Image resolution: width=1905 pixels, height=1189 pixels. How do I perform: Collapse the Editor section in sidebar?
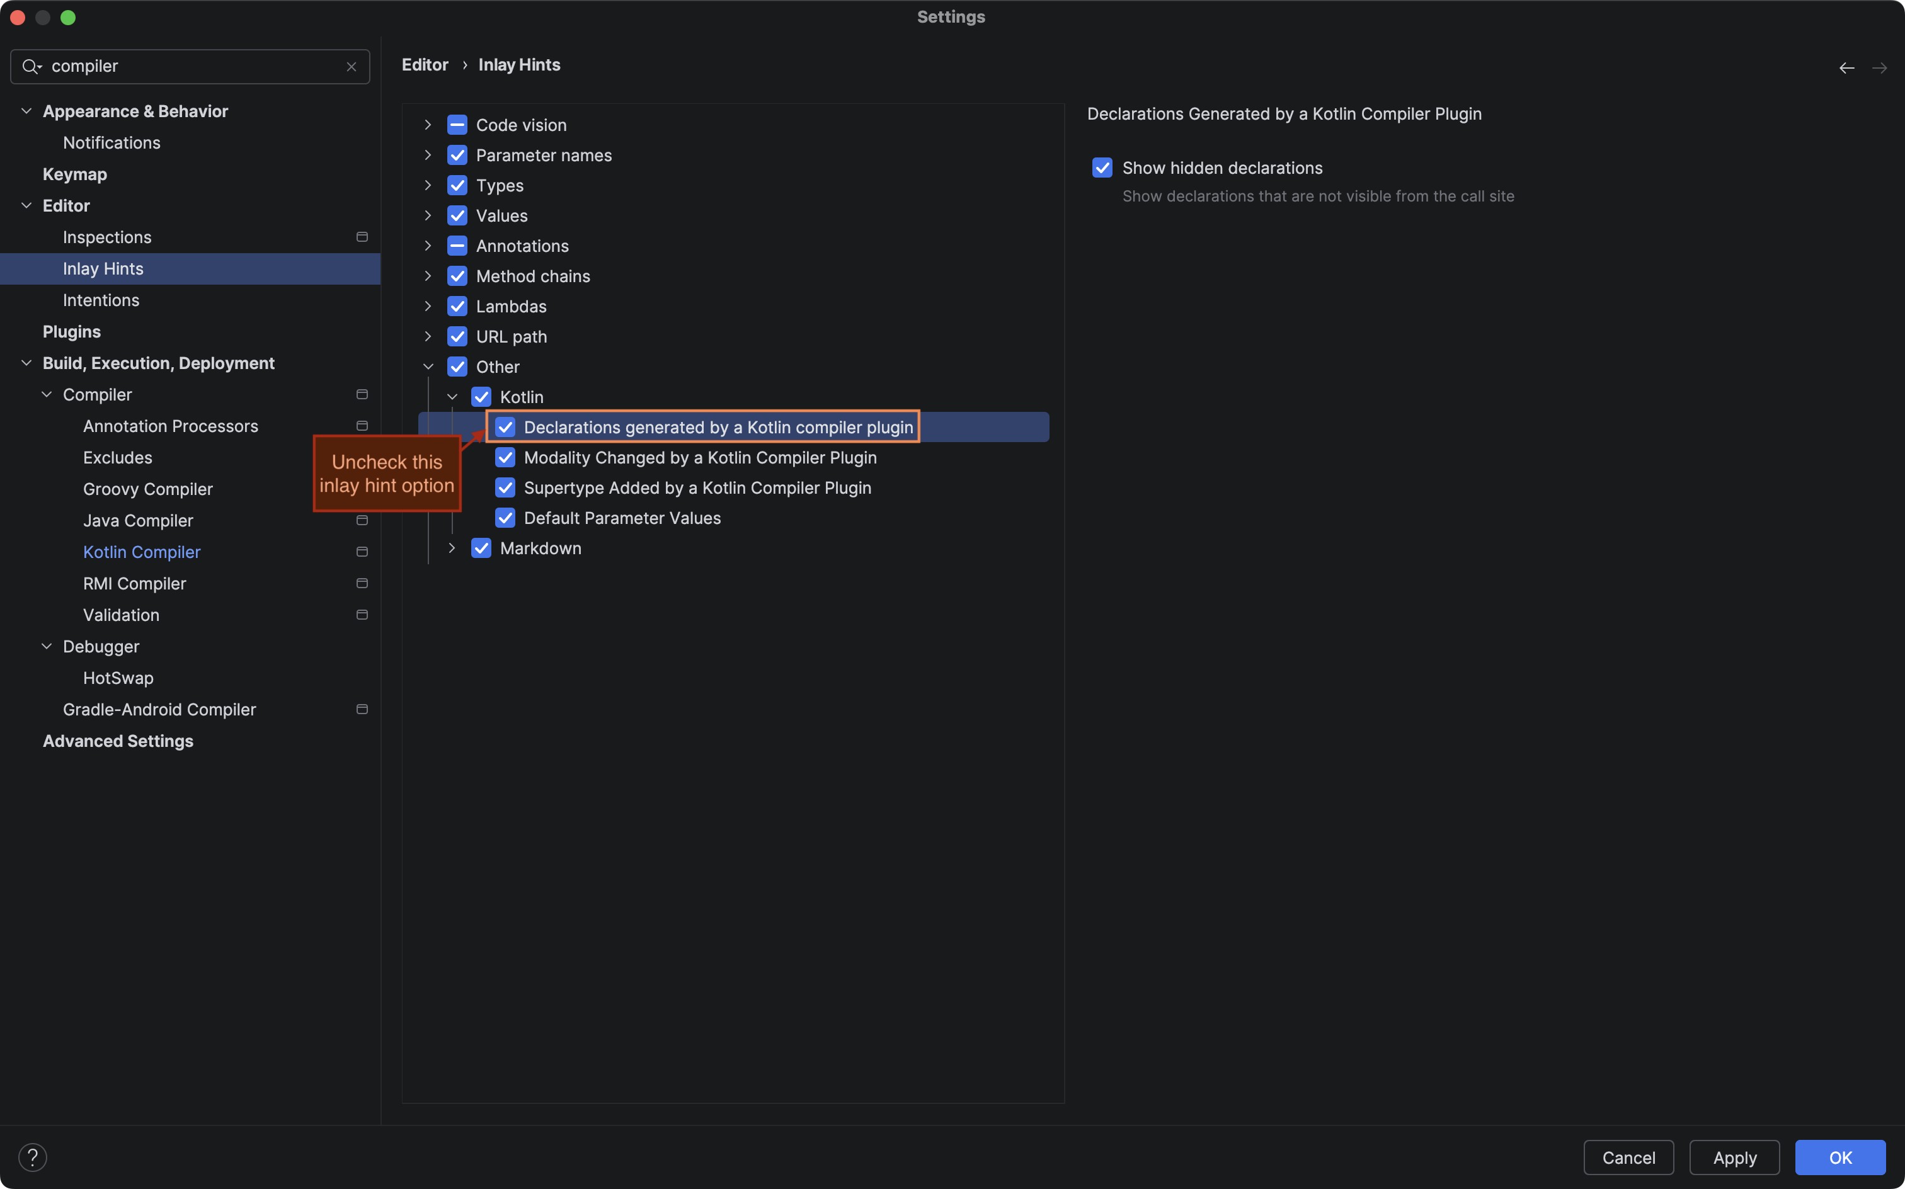click(26, 205)
